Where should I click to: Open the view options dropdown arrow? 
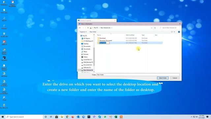click(x=174, y=32)
